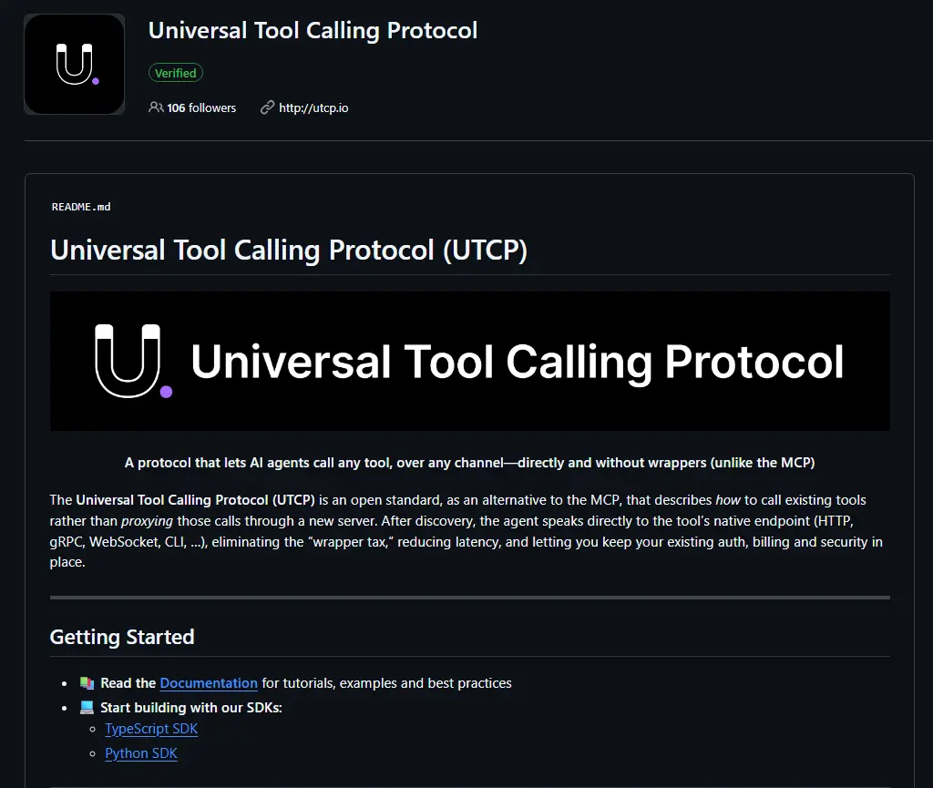Image resolution: width=933 pixels, height=788 pixels.
Task: Click the UTCP organization avatar logo
Action: tap(74, 64)
